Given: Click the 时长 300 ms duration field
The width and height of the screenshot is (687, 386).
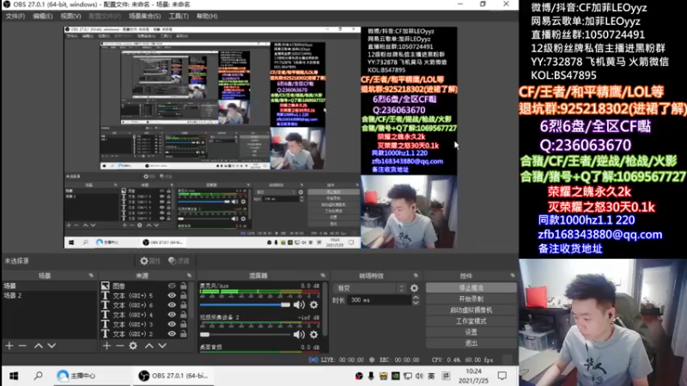Looking at the screenshot, I should click(x=380, y=300).
